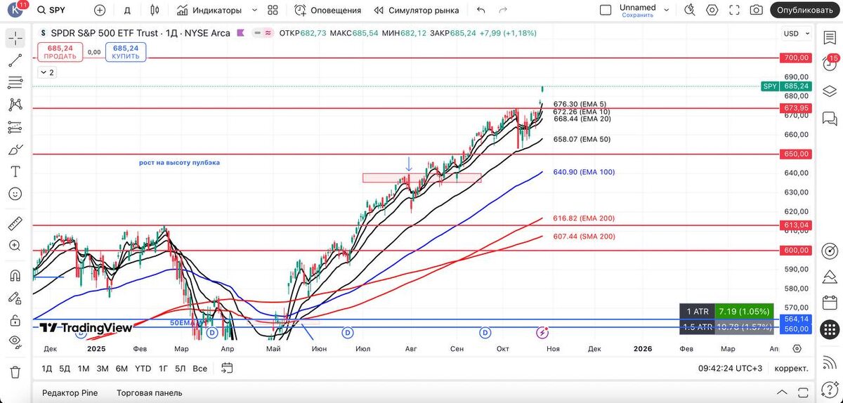Open Оповещения alert creation

coord(327,11)
